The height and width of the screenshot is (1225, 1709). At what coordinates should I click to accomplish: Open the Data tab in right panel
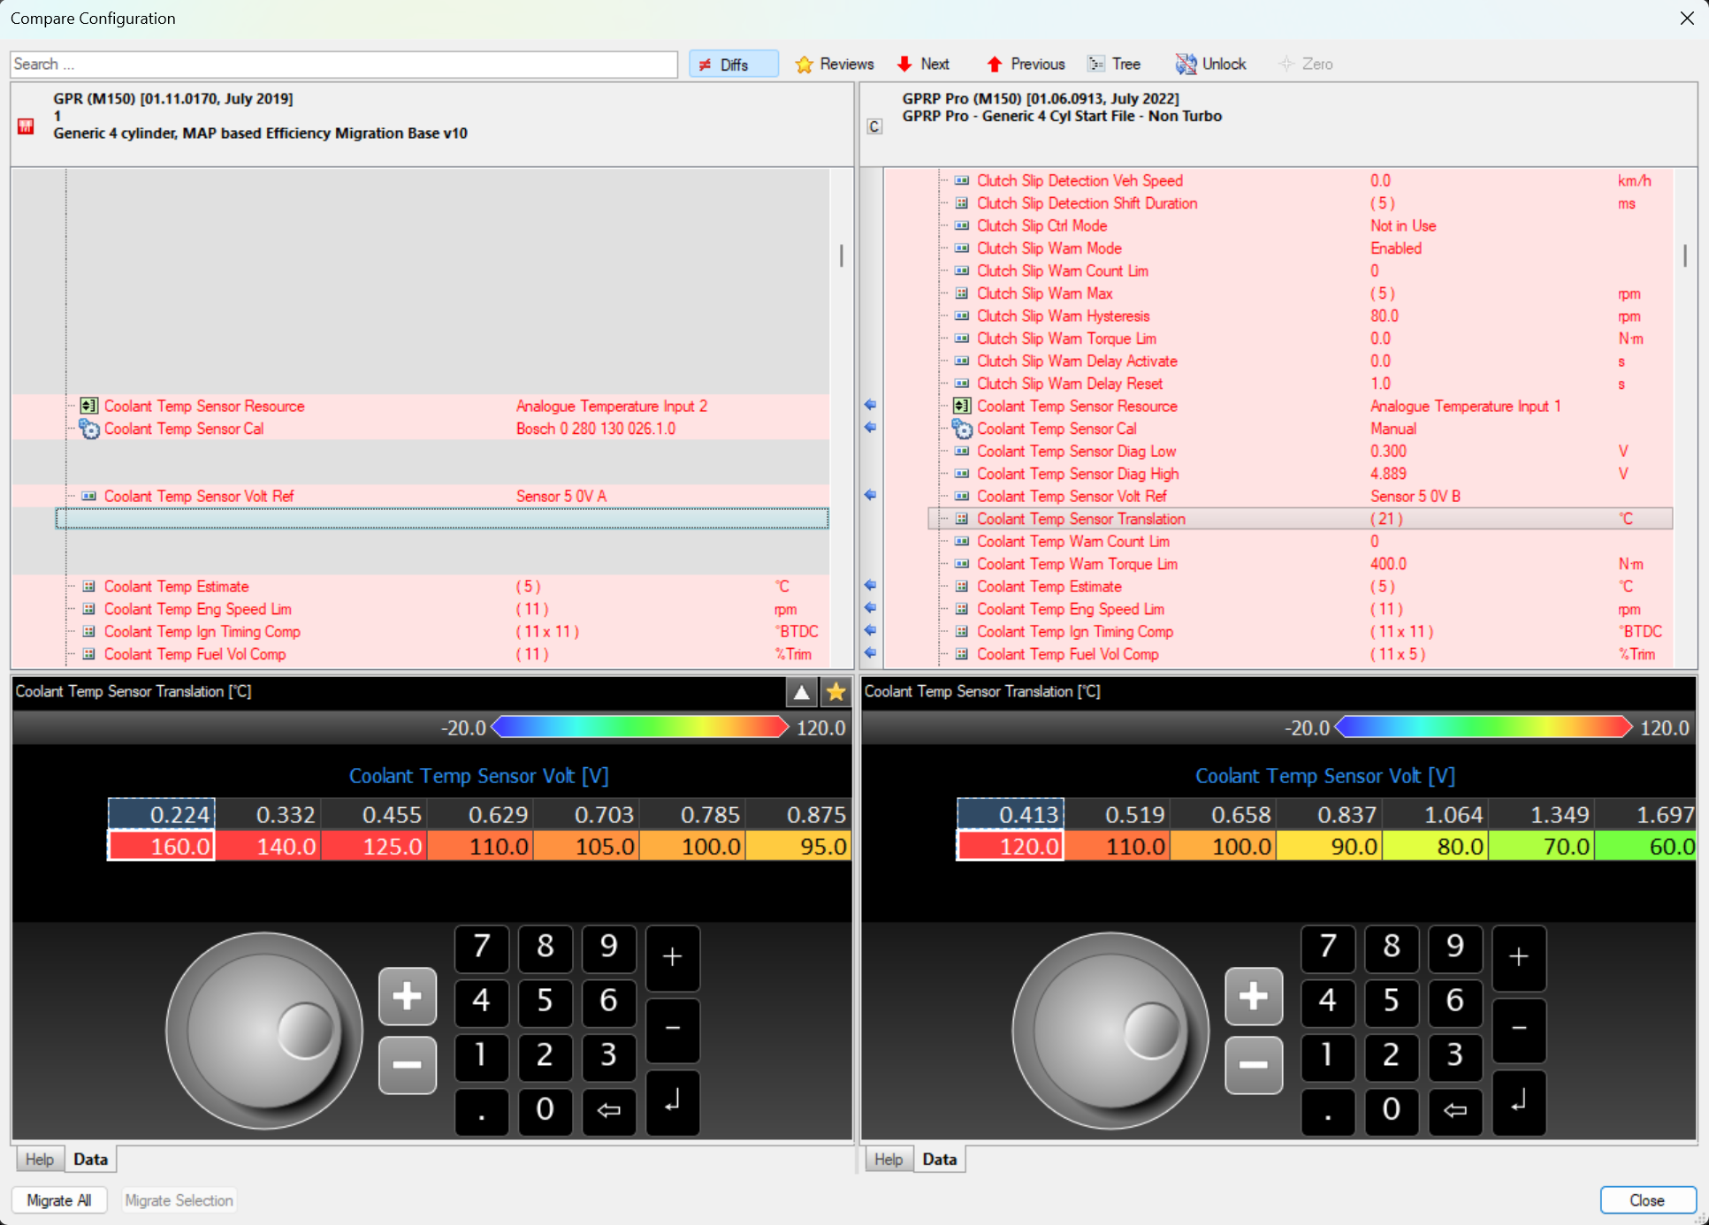pyautogui.click(x=939, y=1159)
